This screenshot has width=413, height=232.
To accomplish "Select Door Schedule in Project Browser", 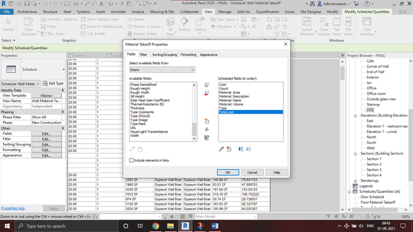I will click(x=372, y=197).
